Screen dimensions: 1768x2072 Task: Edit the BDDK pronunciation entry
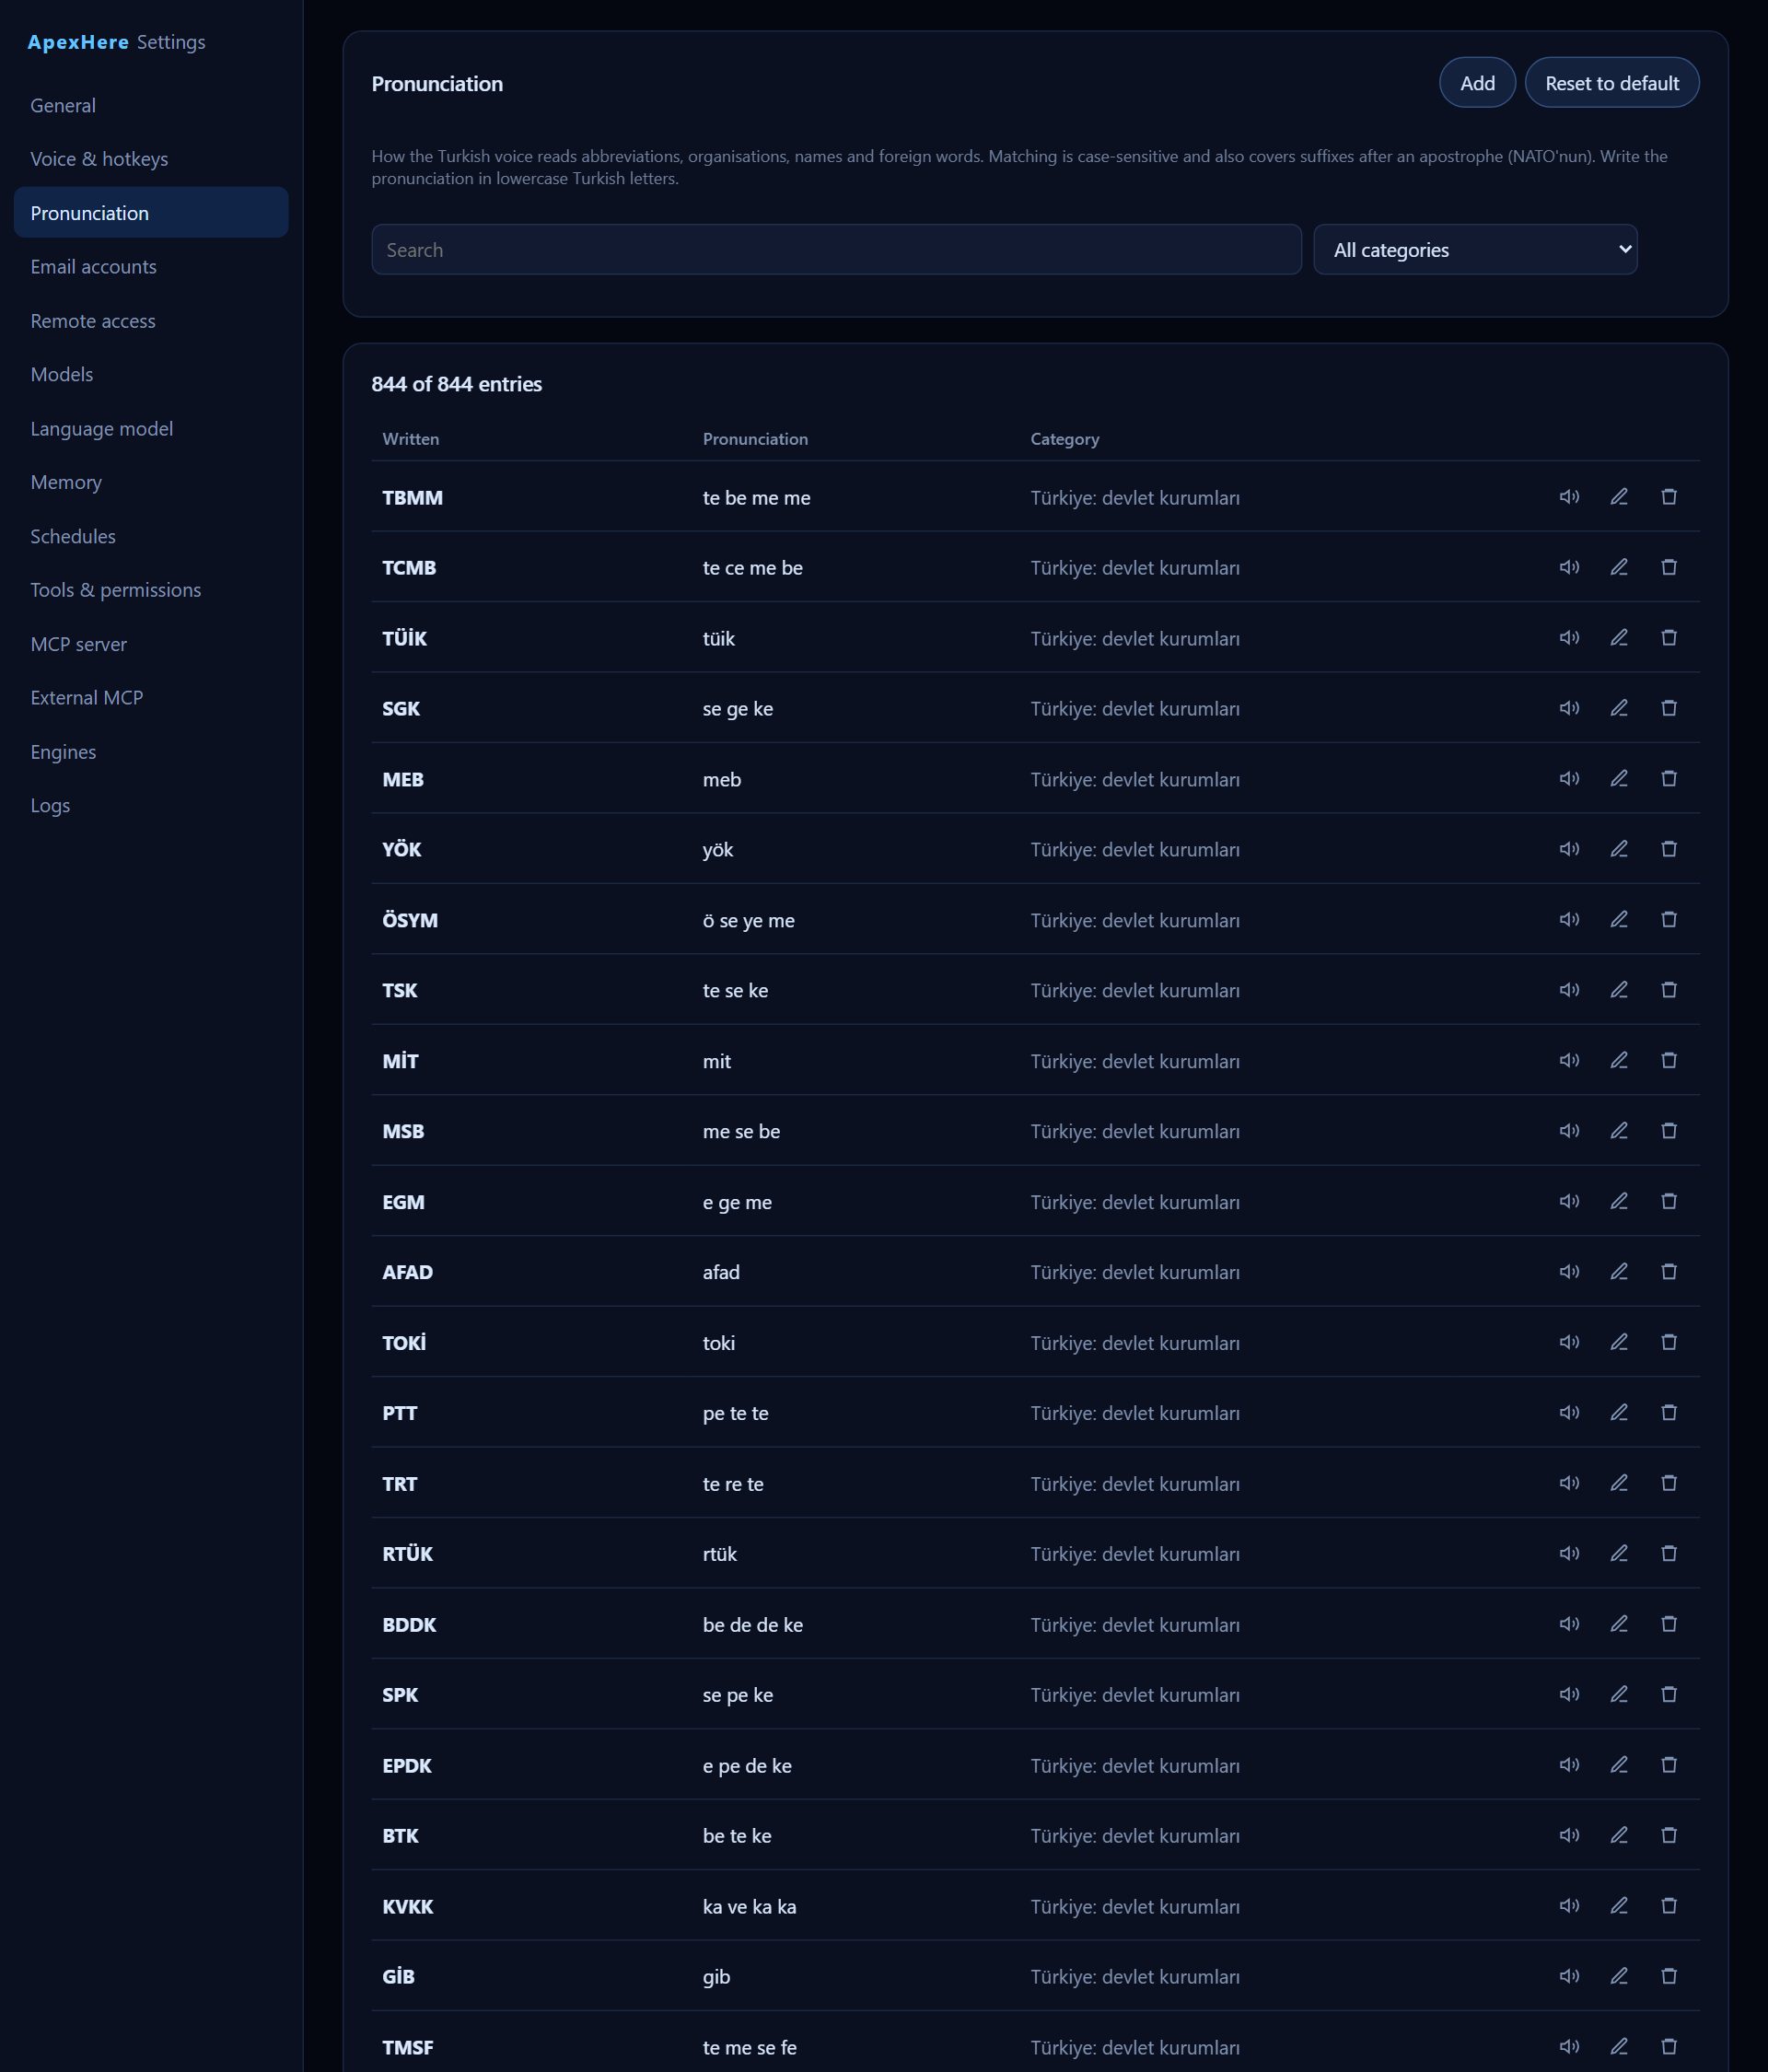pyautogui.click(x=1619, y=1624)
